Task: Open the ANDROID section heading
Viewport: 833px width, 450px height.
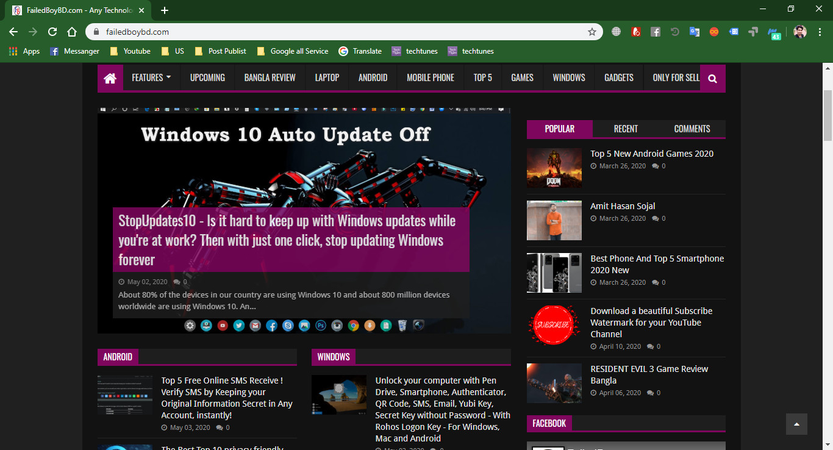Action: 118,357
